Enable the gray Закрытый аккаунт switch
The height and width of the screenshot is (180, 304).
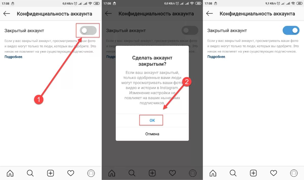click(x=88, y=31)
